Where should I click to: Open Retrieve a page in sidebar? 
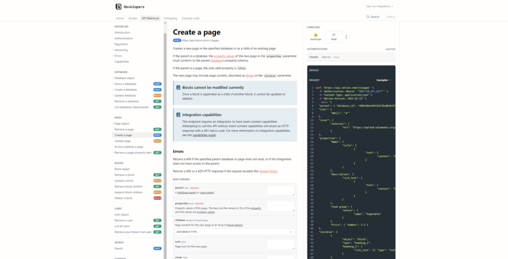124,129
